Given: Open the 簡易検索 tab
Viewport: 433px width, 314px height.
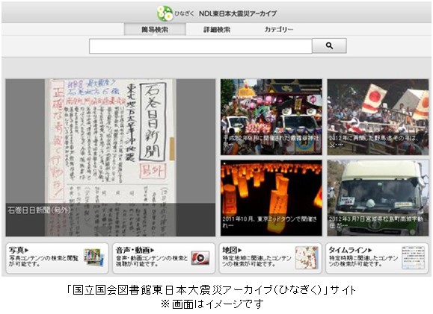Looking at the screenshot, I should click(x=155, y=30).
